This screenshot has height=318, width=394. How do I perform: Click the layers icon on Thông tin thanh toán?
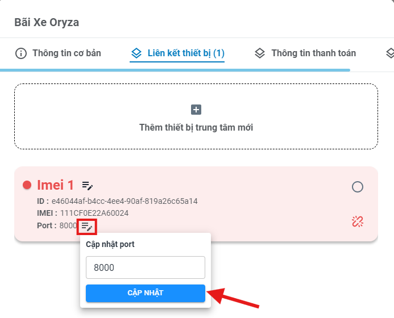click(x=260, y=53)
